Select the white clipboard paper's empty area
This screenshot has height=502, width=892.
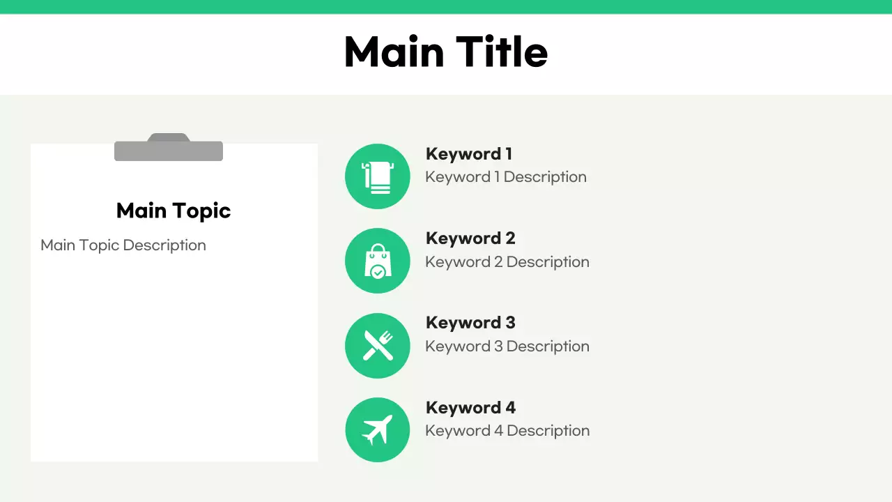pos(174,363)
